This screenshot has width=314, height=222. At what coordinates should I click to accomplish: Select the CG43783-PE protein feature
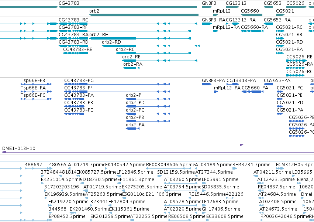click(74, 114)
